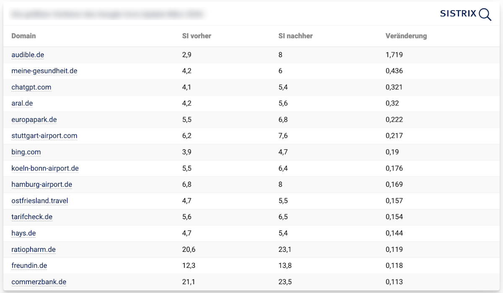Click the Veränderung column header
Image resolution: width=503 pixels, height=293 pixels.
[406, 36]
